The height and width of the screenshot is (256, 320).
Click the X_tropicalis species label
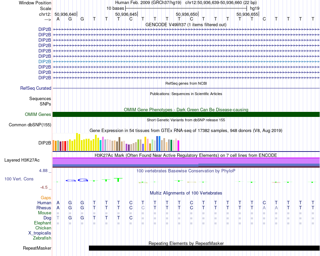coord(40,233)
